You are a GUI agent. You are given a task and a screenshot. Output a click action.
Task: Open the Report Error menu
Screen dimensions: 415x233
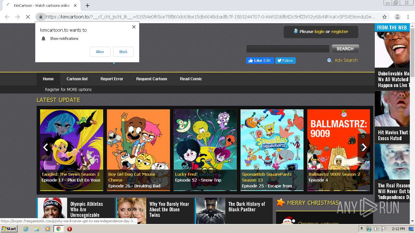point(112,79)
